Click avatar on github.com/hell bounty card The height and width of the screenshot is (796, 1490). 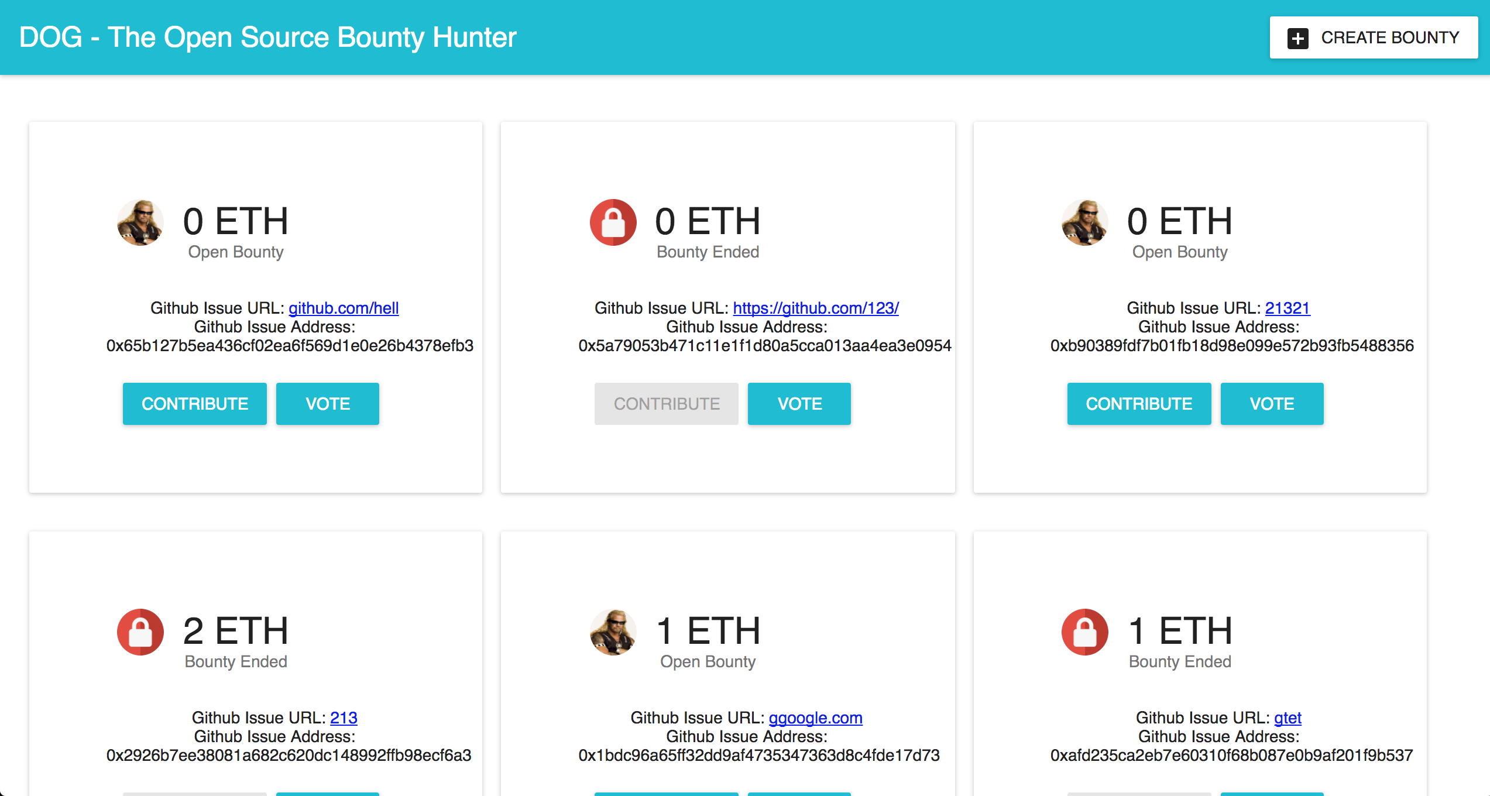point(140,222)
